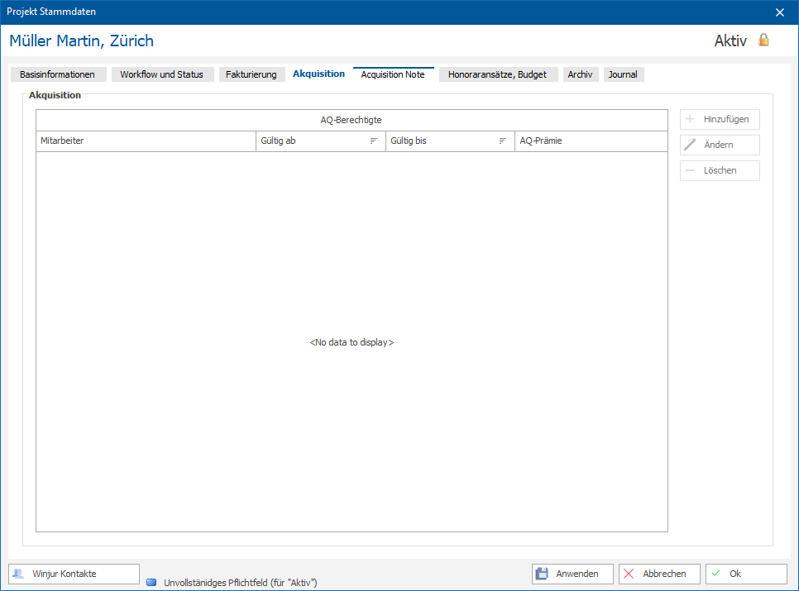Click the pencil icon on Ändern
The height and width of the screenshot is (591, 799).
point(690,145)
